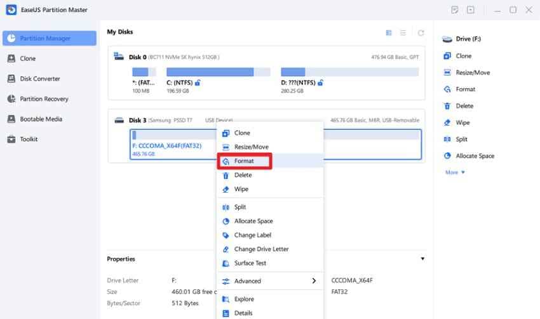Choose Change Label in context menu
The width and height of the screenshot is (540, 319).
270,235
